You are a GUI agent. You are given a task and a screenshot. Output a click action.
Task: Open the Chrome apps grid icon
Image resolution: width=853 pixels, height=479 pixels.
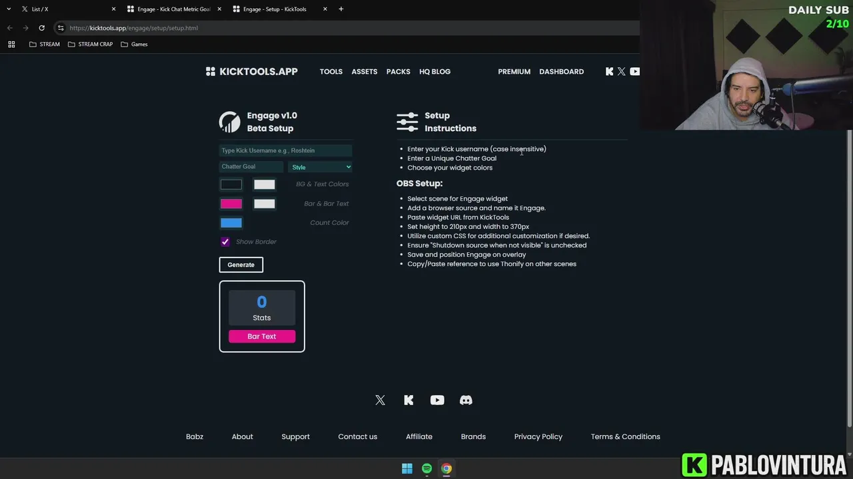[x=11, y=44]
